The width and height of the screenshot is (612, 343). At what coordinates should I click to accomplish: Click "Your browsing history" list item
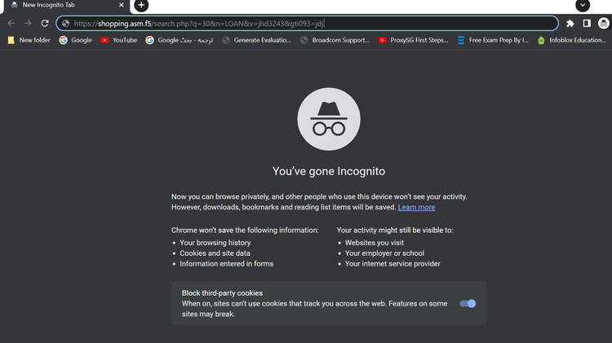pos(215,243)
